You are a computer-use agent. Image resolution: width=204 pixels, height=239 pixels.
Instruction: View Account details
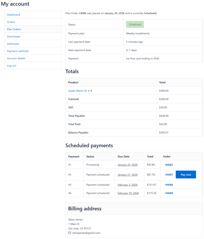pos(16,58)
